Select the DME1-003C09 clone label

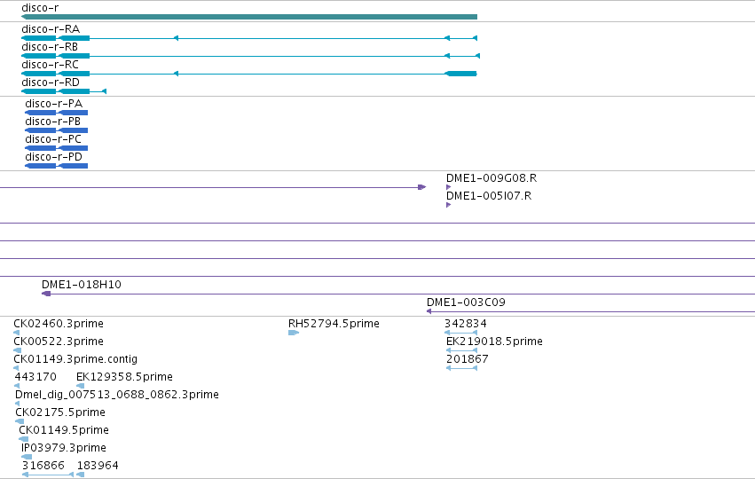click(x=466, y=302)
